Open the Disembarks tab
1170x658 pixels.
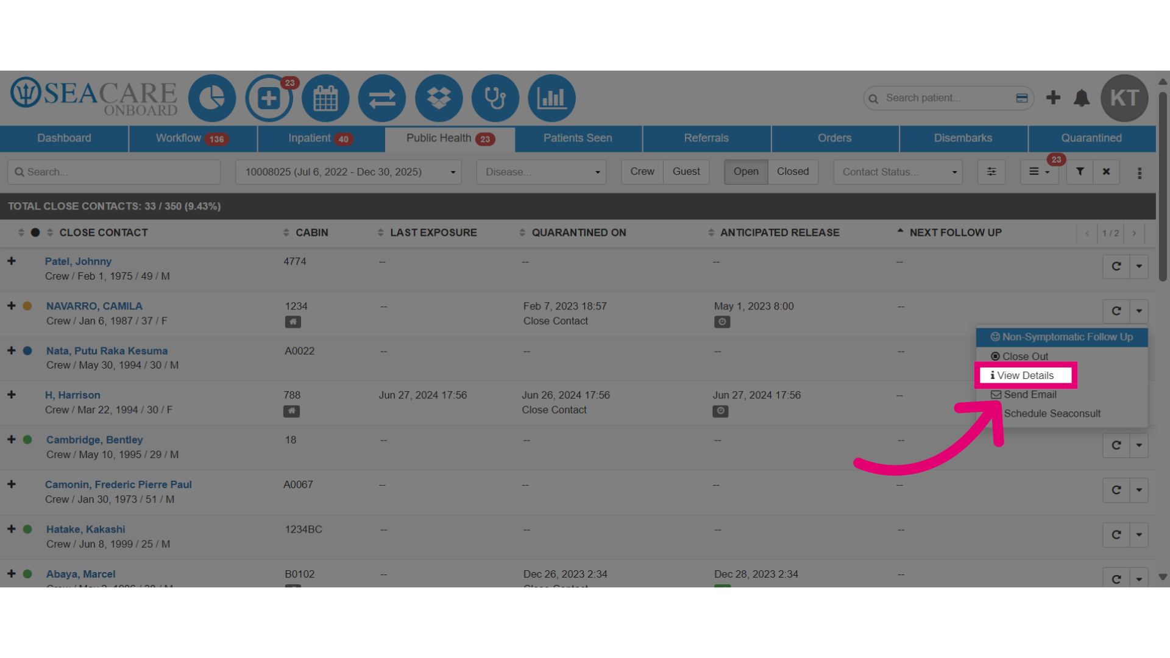click(963, 138)
